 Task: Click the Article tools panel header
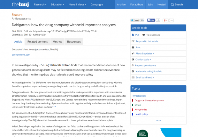pyautogui.click(x=158, y=28)
